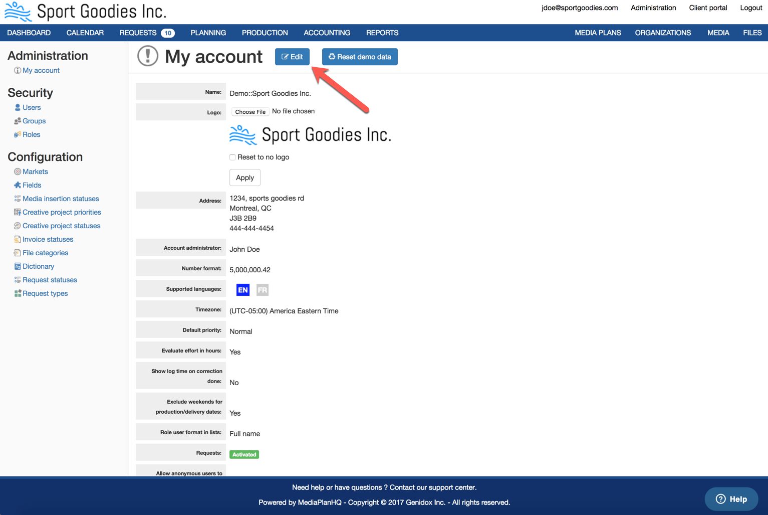Click the Markets target icon
The height and width of the screenshot is (515, 768).
pos(18,171)
